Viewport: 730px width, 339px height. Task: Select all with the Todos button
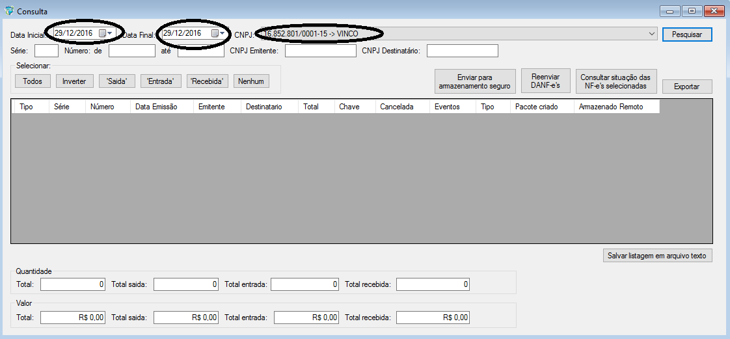point(33,81)
